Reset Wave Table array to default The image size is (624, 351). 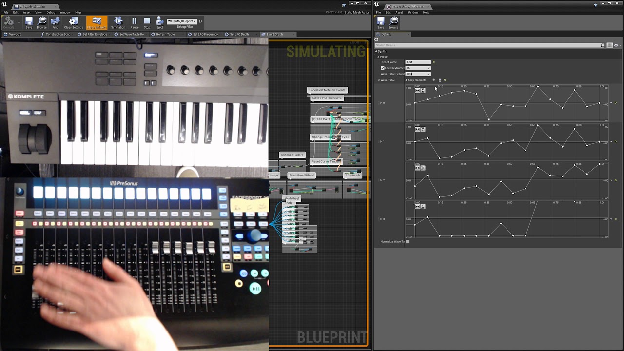pyautogui.click(x=445, y=80)
